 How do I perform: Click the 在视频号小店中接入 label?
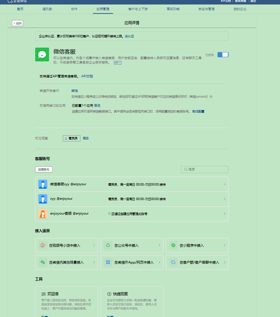pyautogui.click(x=65, y=246)
